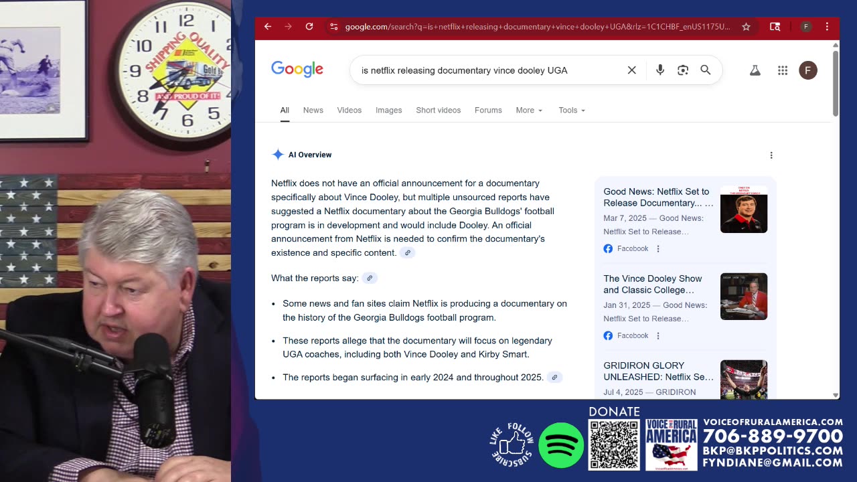This screenshot has width=857, height=482.
Task: Click the Voice of Rural America logo
Action: (671, 445)
